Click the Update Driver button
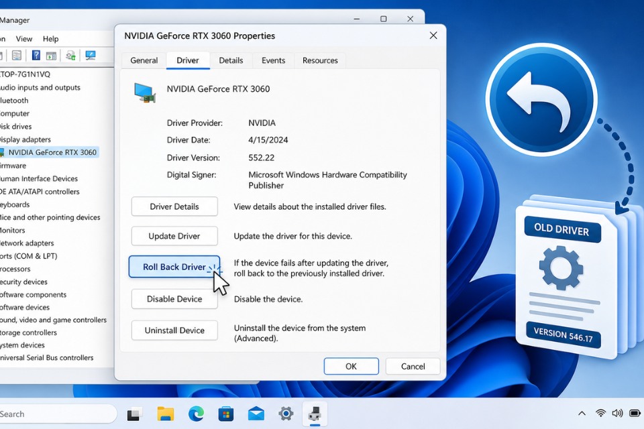The width and height of the screenshot is (644, 429). tap(174, 236)
